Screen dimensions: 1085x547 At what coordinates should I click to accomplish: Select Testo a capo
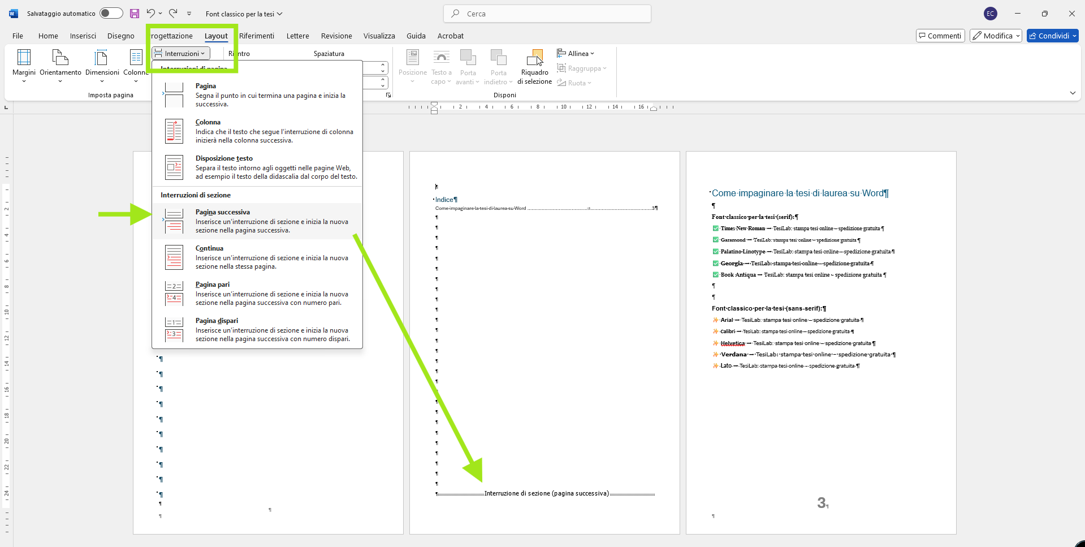click(441, 67)
